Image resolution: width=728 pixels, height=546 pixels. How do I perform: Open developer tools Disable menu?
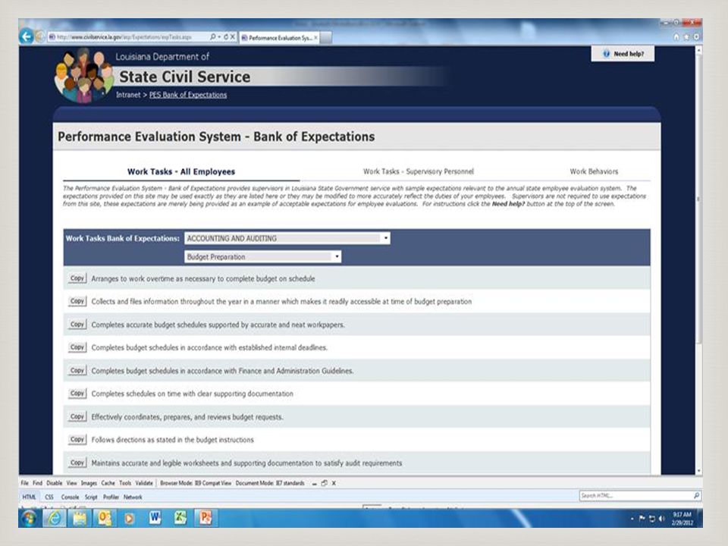[x=54, y=483]
